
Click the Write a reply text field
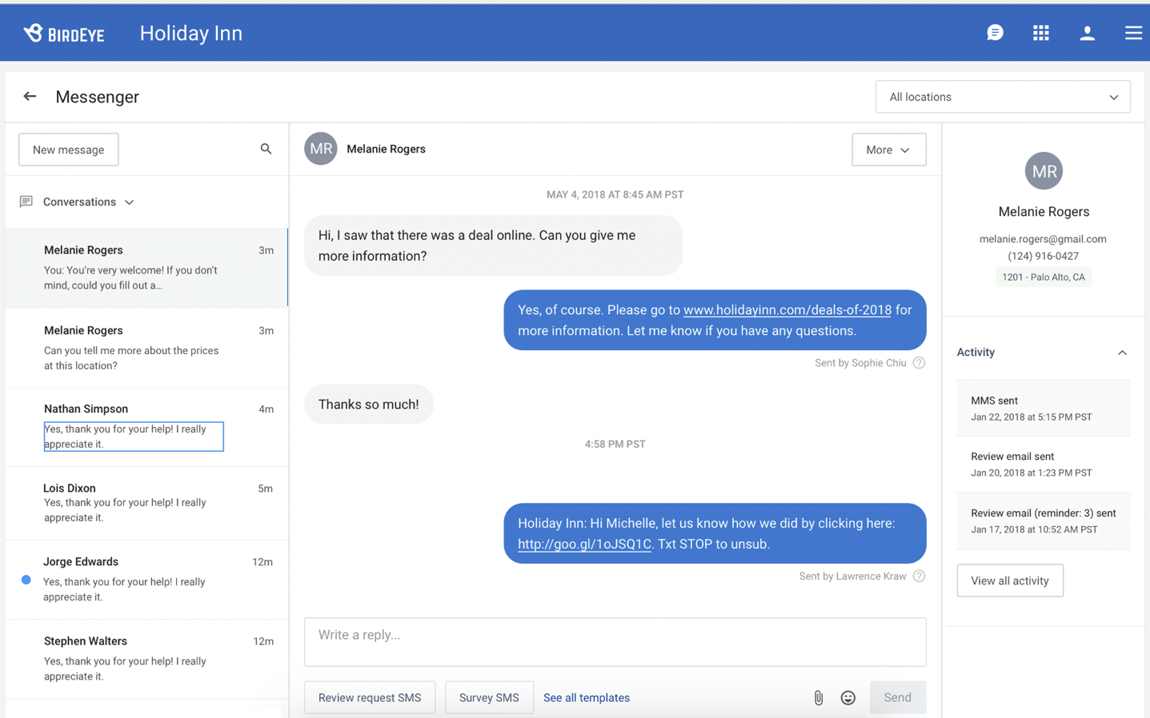tap(615, 641)
